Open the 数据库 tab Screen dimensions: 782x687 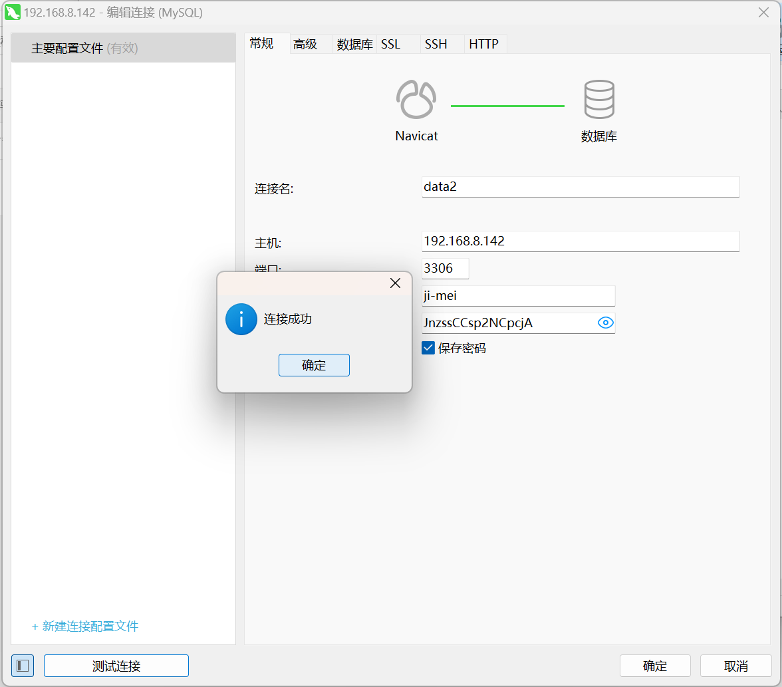coord(354,45)
